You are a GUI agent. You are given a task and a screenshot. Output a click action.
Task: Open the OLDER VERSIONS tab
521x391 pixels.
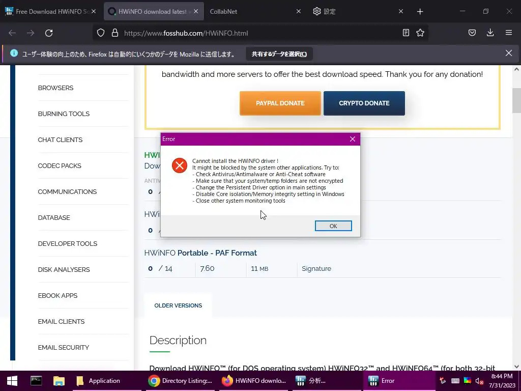point(178,305)
